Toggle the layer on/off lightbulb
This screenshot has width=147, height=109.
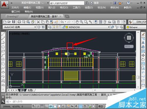tap(54, 27)
